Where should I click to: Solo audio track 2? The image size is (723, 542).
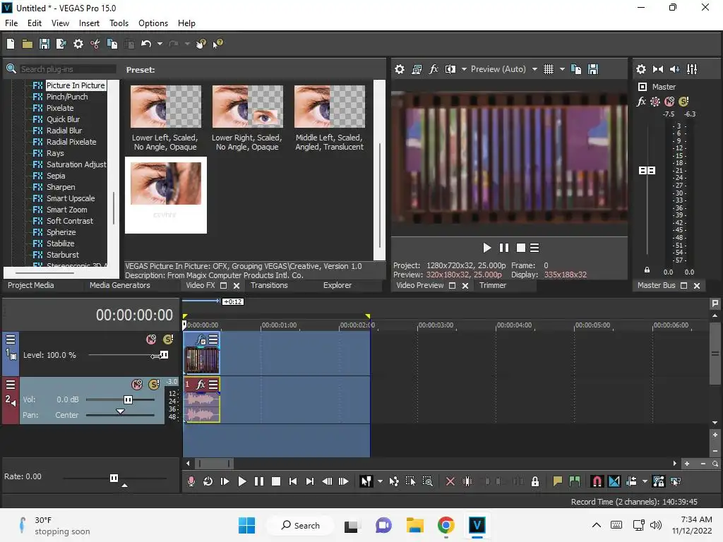coord(154,385)
